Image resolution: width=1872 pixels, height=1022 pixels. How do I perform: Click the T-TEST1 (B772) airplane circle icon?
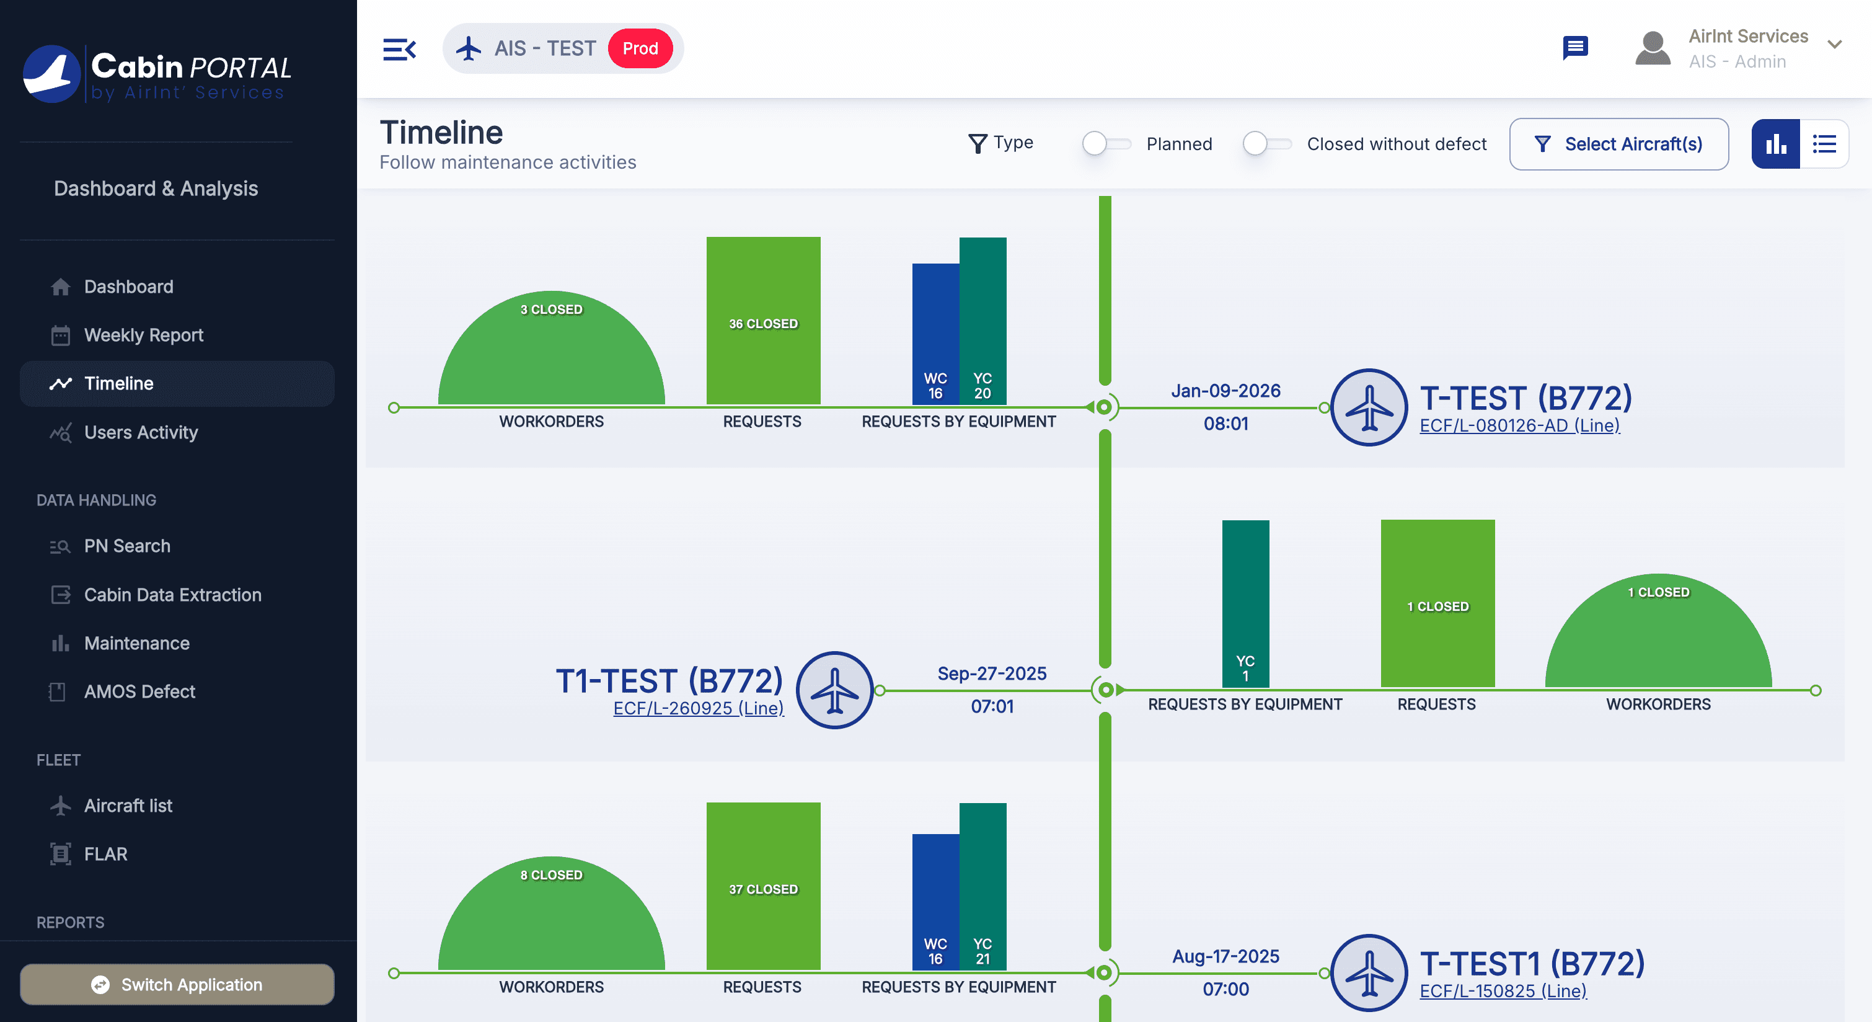[x=1369, y=972]
